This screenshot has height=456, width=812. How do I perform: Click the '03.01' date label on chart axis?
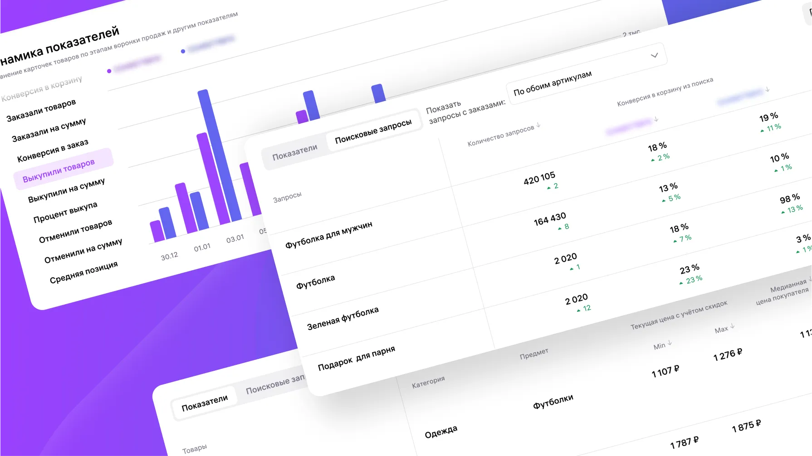pyautogui.click(x=235, y=238)
